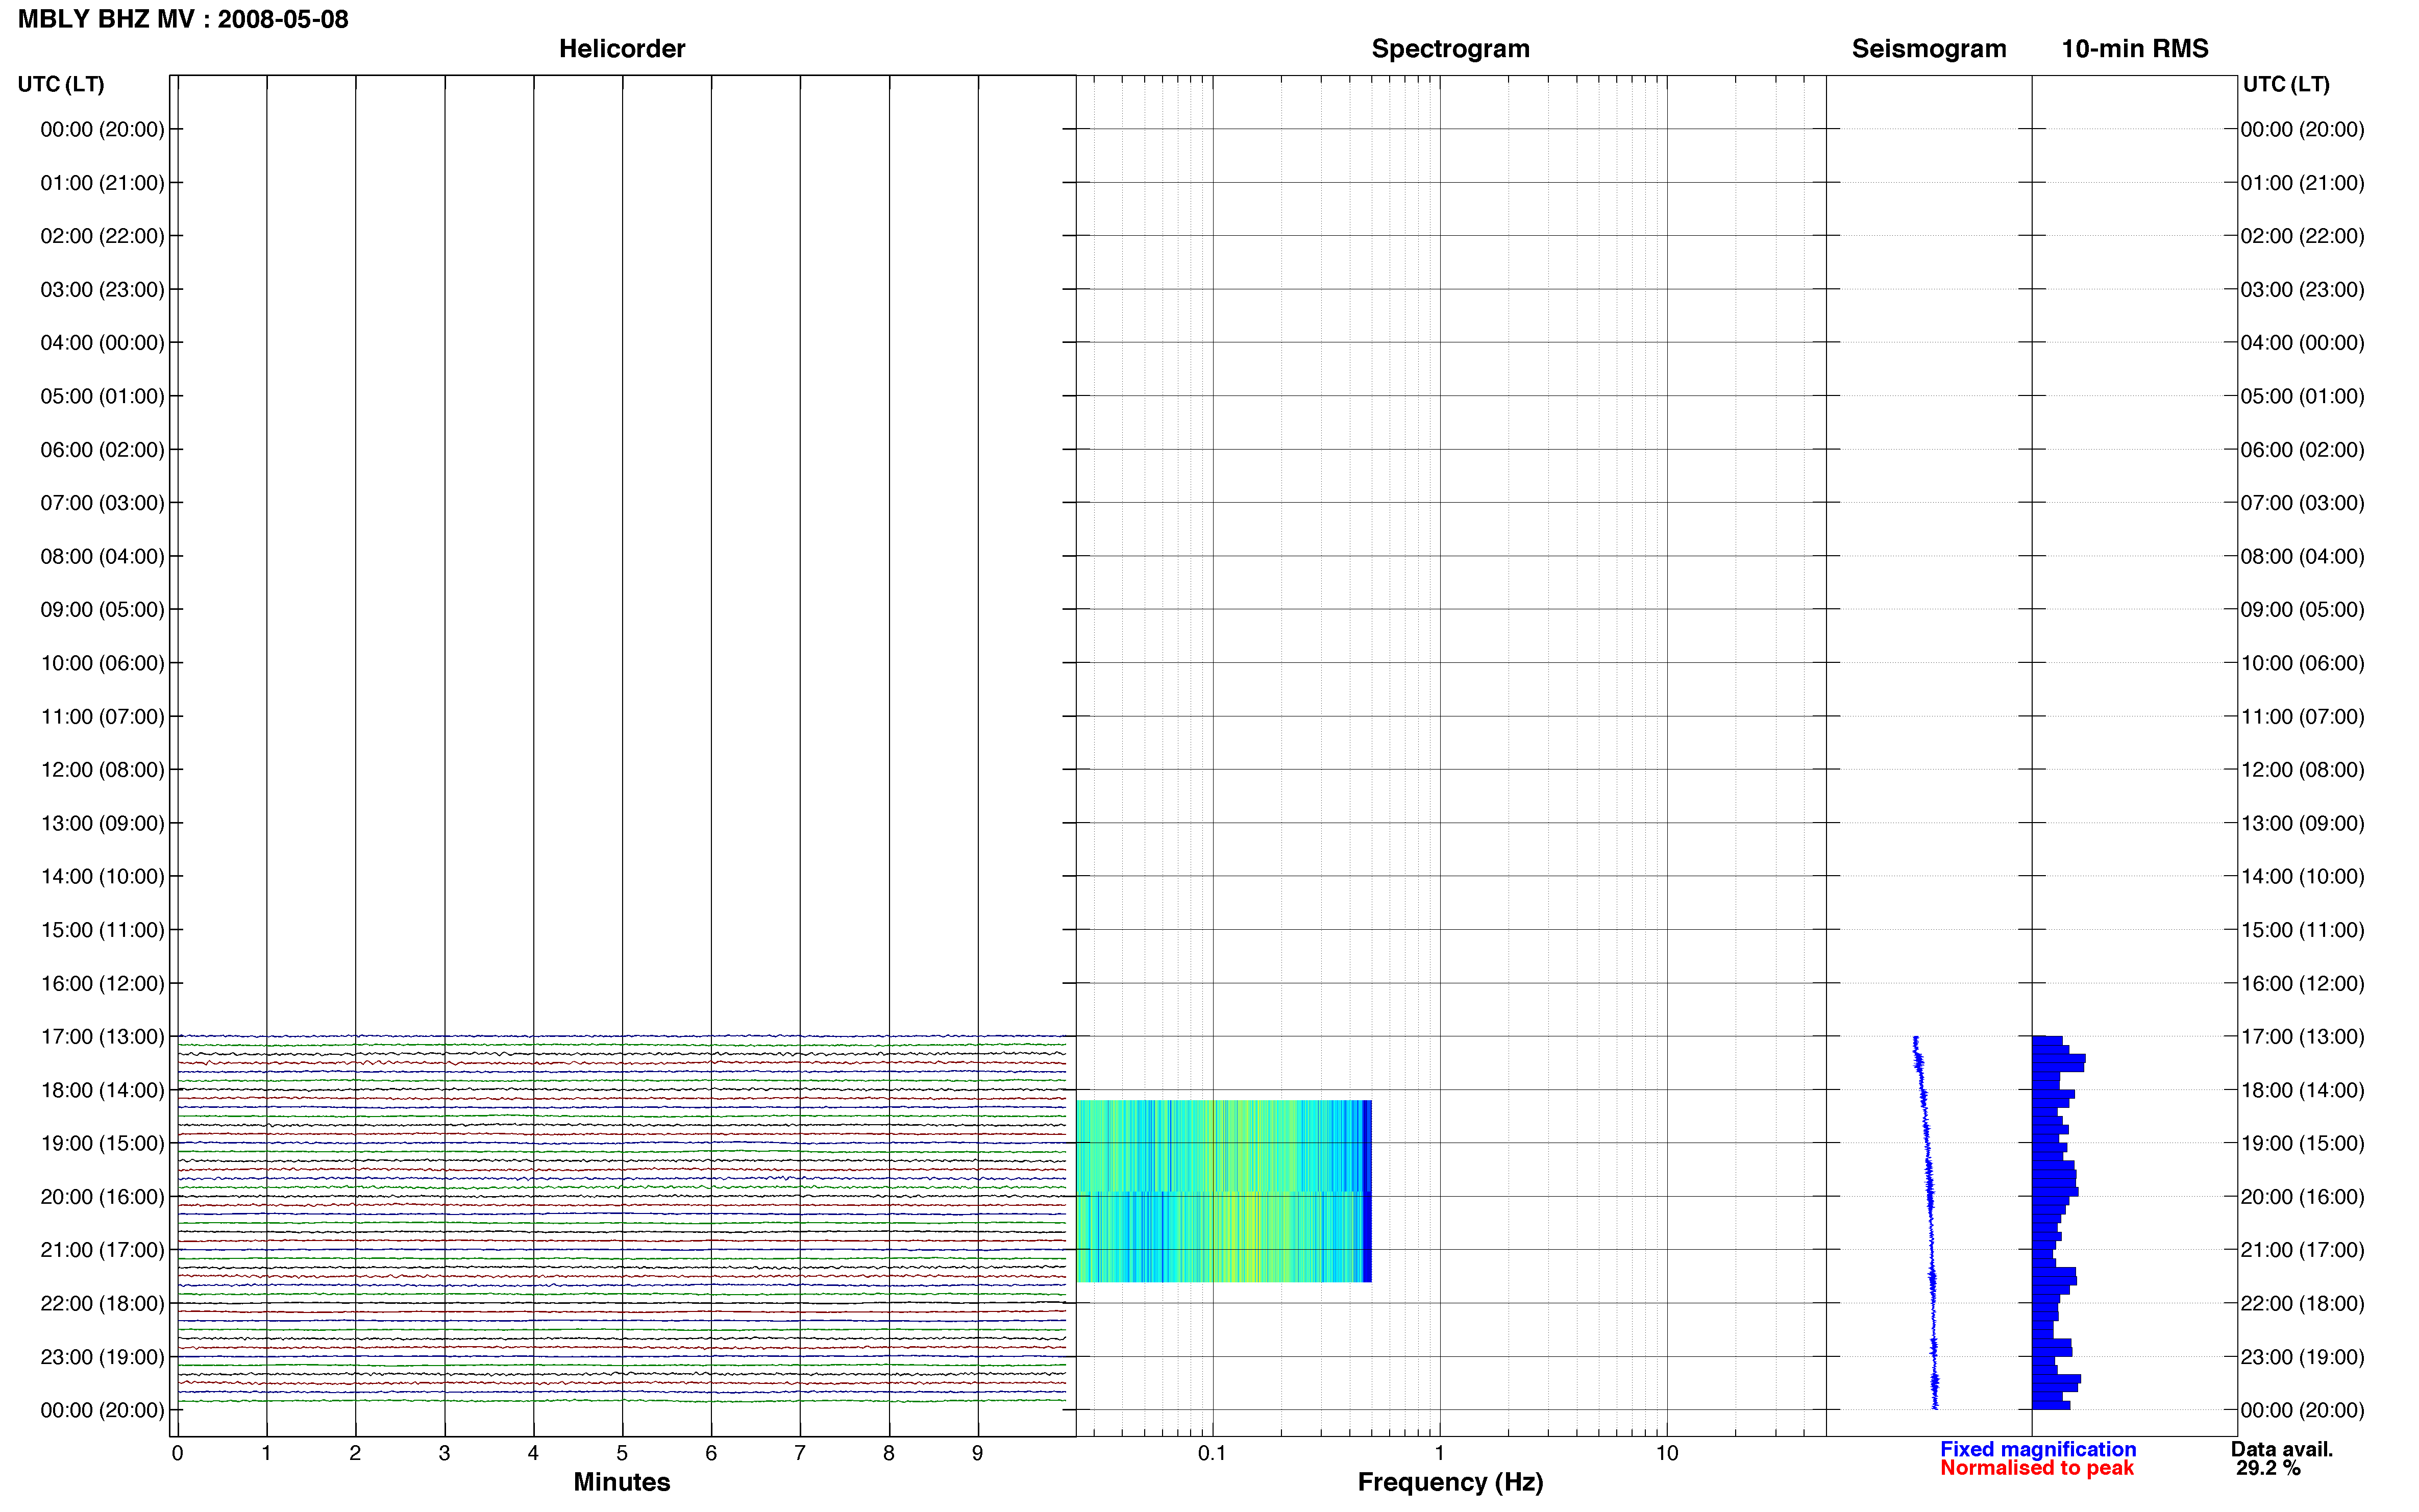This screenshot has height=1512, width=2419.
Task: Click minute tick label 0
Action: 177,1453
